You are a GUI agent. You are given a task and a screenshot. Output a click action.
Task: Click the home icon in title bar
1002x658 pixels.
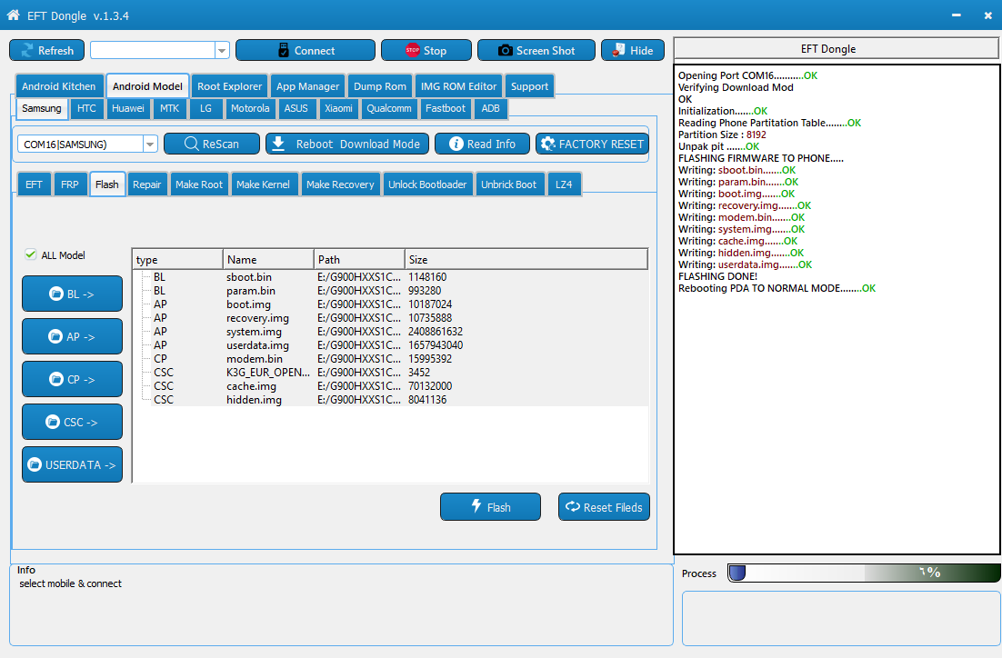click(x=13, y=15)
